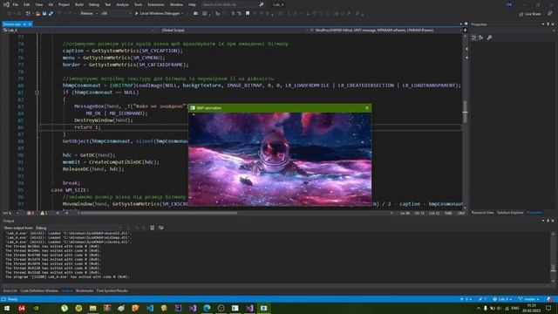The image size is (558, 314).
Task: Click the Open File folder icon
Action: coord(37,14)
